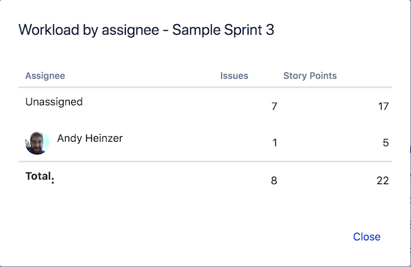Screen dimensions: 411x267
Task: Click the Unassigned row label
Action: click(x=54, y=102)
